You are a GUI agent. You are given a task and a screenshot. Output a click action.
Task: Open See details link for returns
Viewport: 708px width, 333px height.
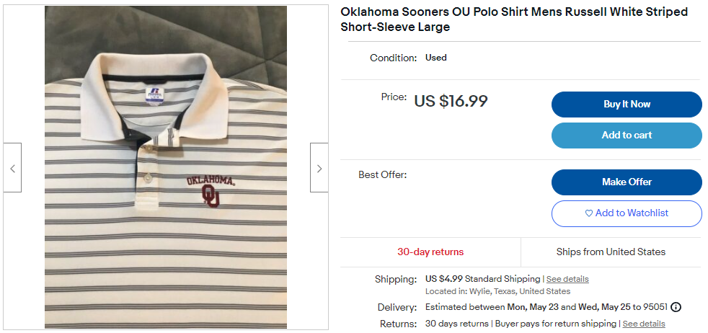click(x=644, y=324)
